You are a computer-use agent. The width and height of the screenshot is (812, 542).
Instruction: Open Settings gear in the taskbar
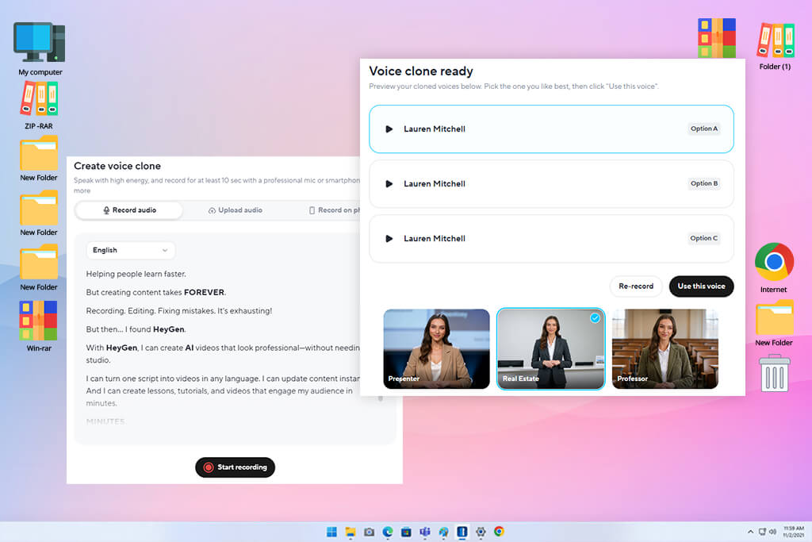481,532
